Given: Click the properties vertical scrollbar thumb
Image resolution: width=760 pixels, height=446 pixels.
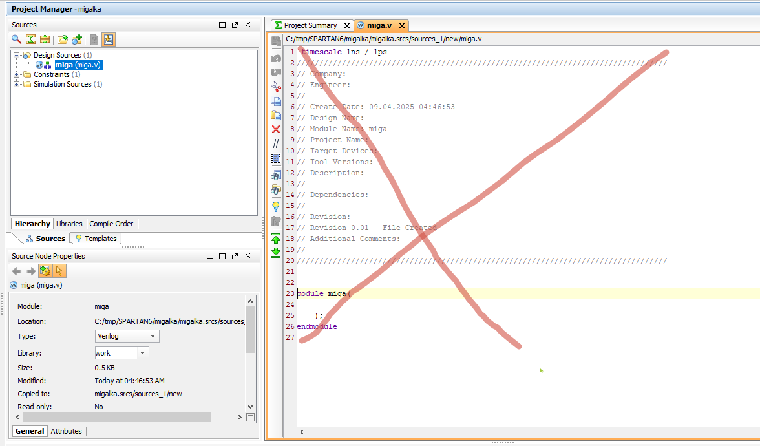Looking at the screenshot, I should (250, 330).
